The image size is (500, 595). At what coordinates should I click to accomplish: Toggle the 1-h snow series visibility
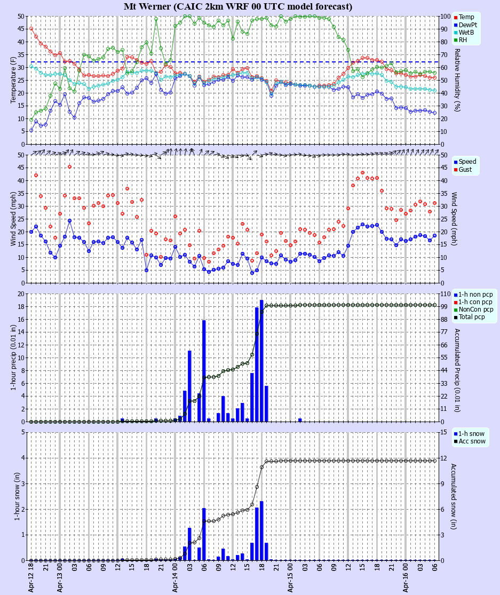coord(455,434)
